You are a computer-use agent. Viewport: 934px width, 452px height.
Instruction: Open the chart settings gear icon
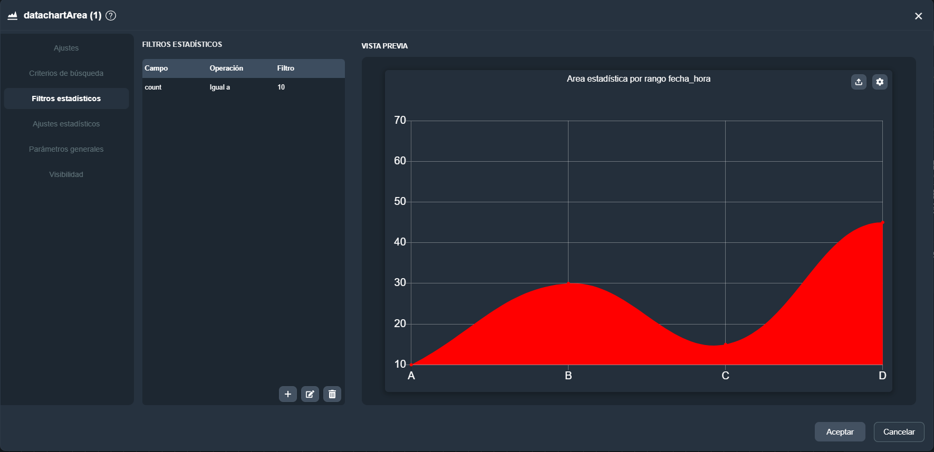pyautogui.click(x=880, y=82)
